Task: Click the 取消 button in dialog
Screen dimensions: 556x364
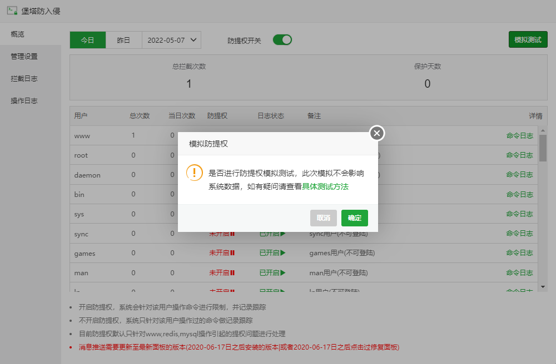Action: tap(324, 218)
